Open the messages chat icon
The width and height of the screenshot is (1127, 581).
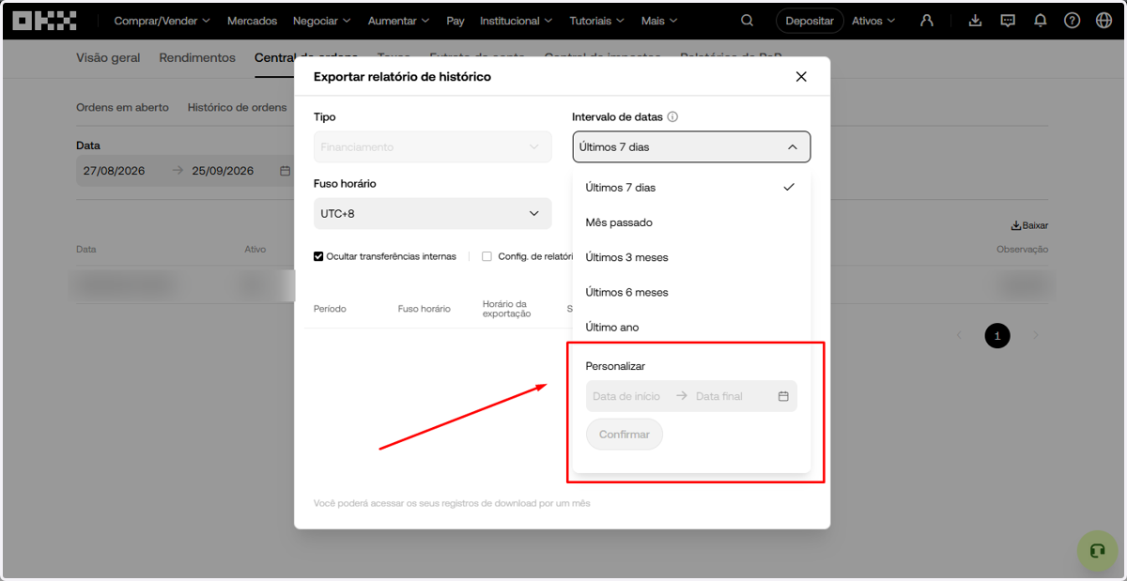pyautogui.click(x=1008, y=21)
